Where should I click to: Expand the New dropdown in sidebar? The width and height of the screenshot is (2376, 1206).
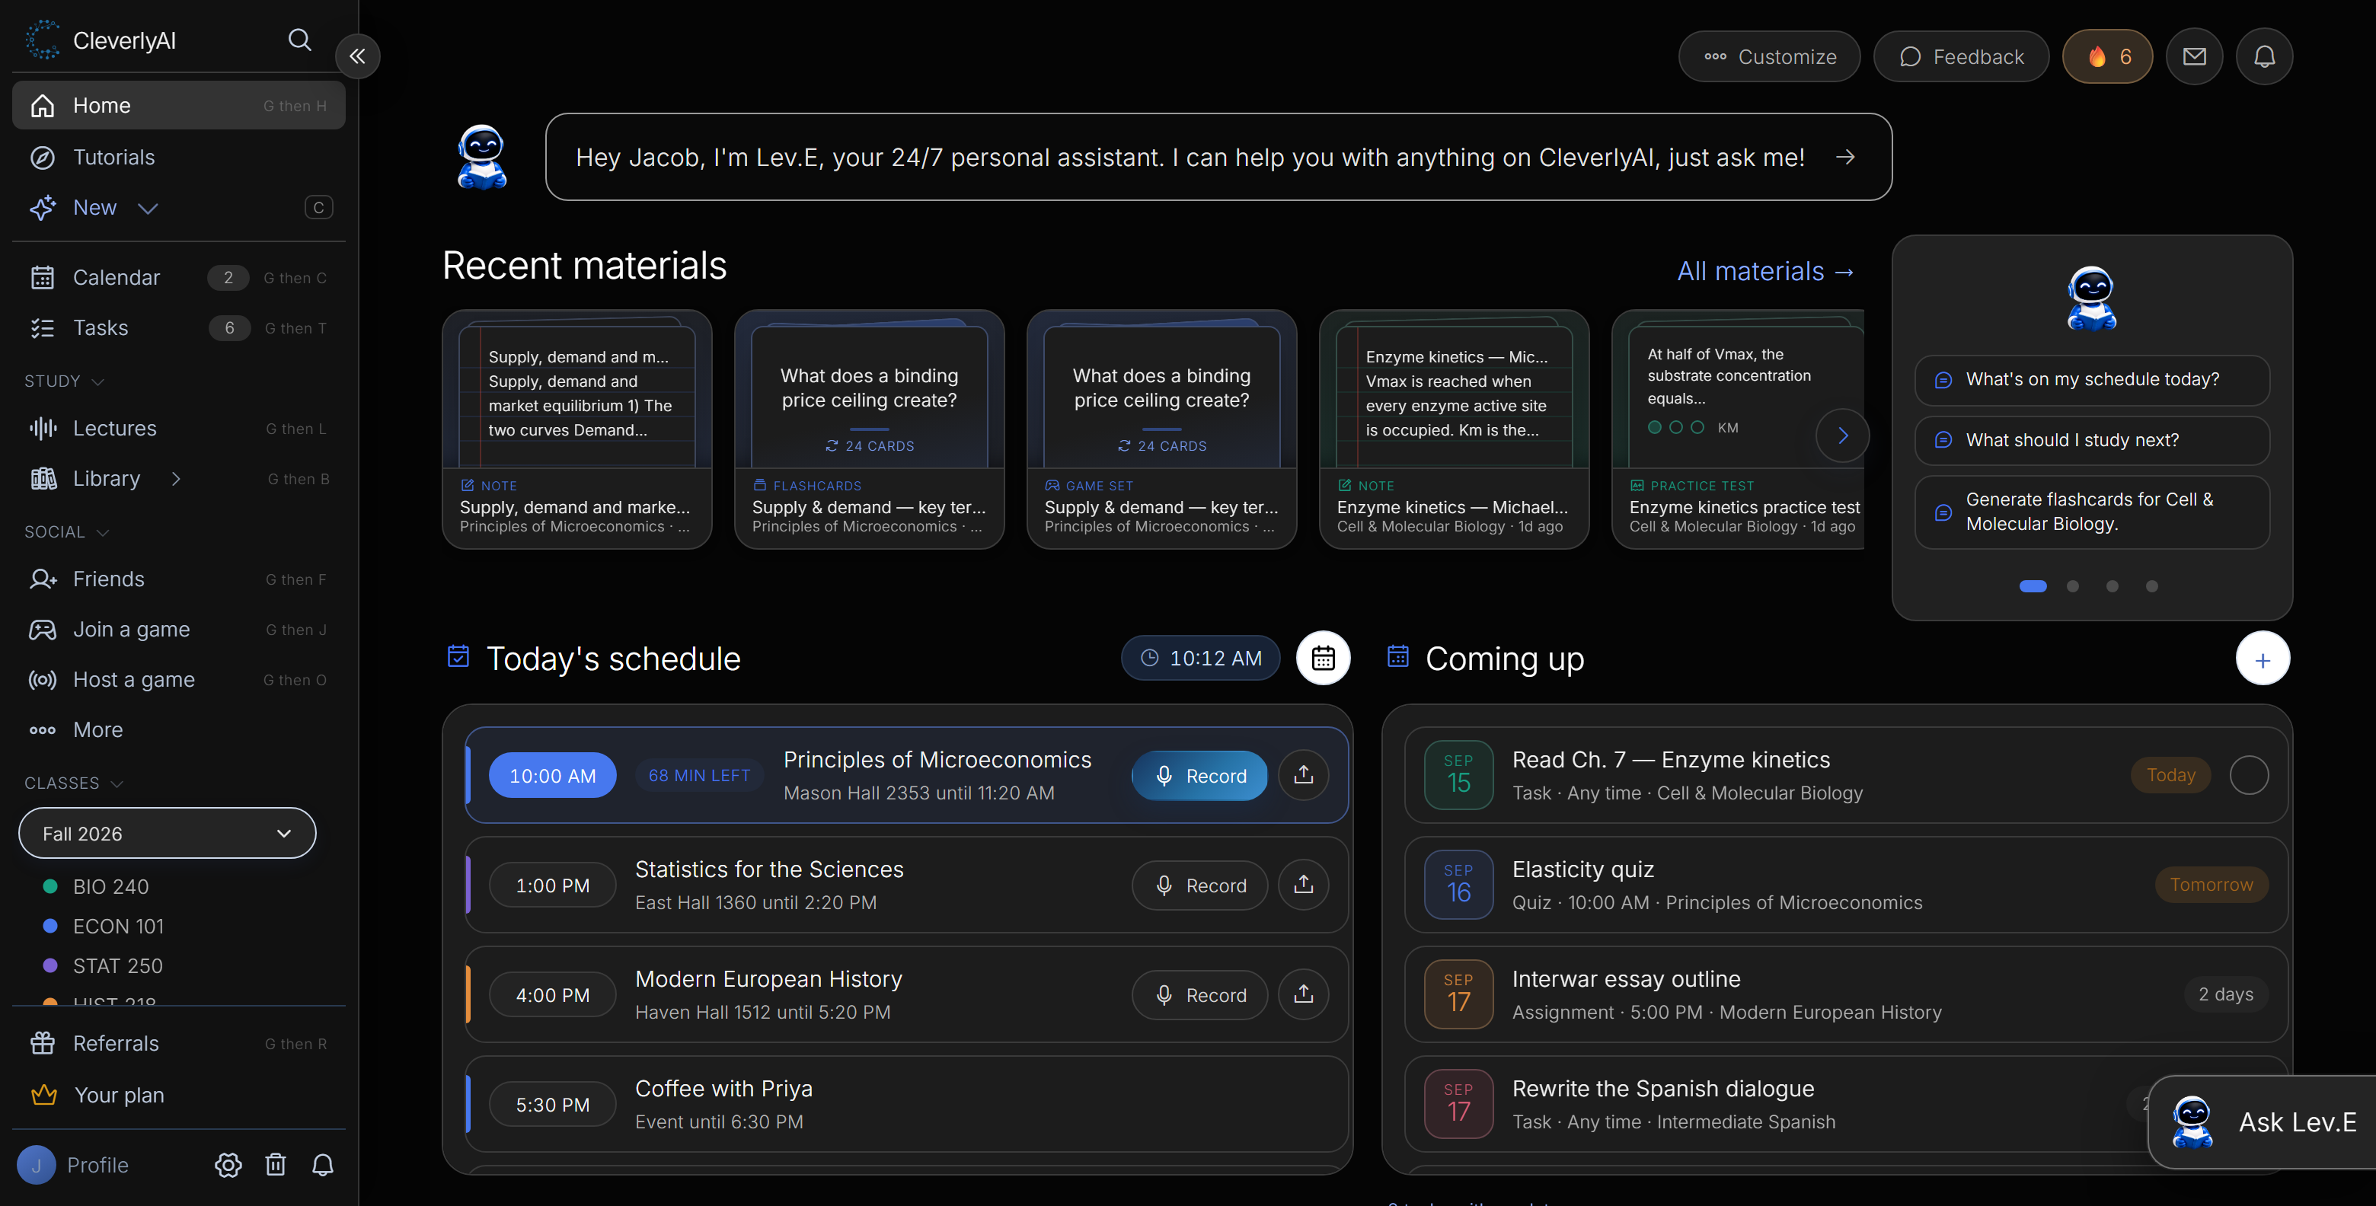point(148,207)
